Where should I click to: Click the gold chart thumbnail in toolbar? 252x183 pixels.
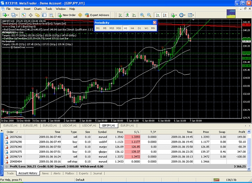click(x=231, y=13)
